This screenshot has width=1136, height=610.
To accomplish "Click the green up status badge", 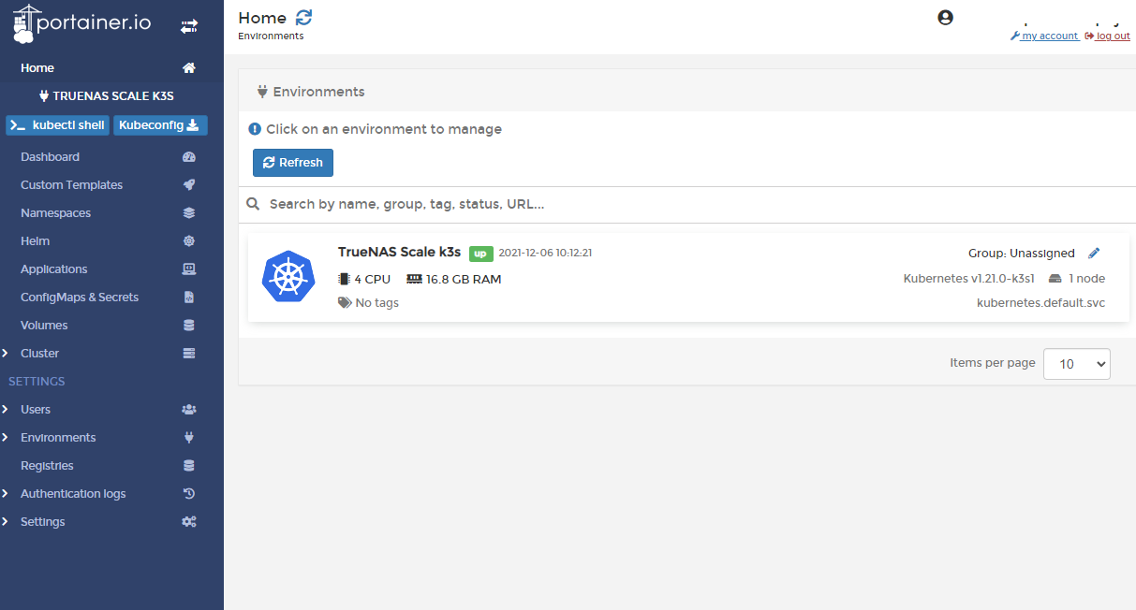I will (480, 254).
